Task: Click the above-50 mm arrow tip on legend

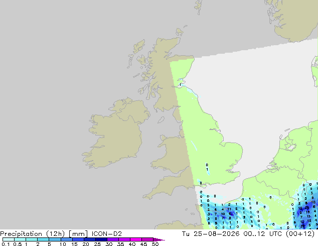Action: point(159,239)
